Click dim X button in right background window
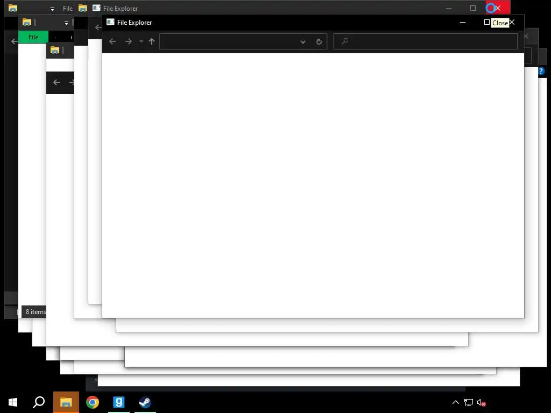Screen dimensions: 551x413 pos(526,36)
